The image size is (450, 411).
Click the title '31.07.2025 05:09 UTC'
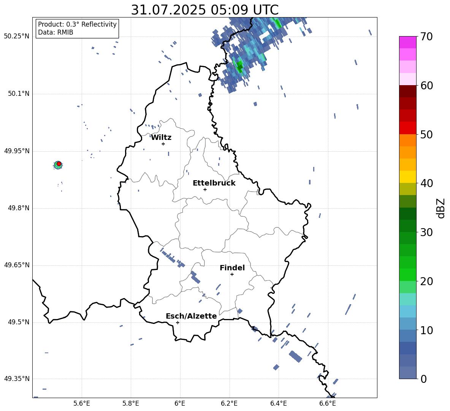click(204, 10)
